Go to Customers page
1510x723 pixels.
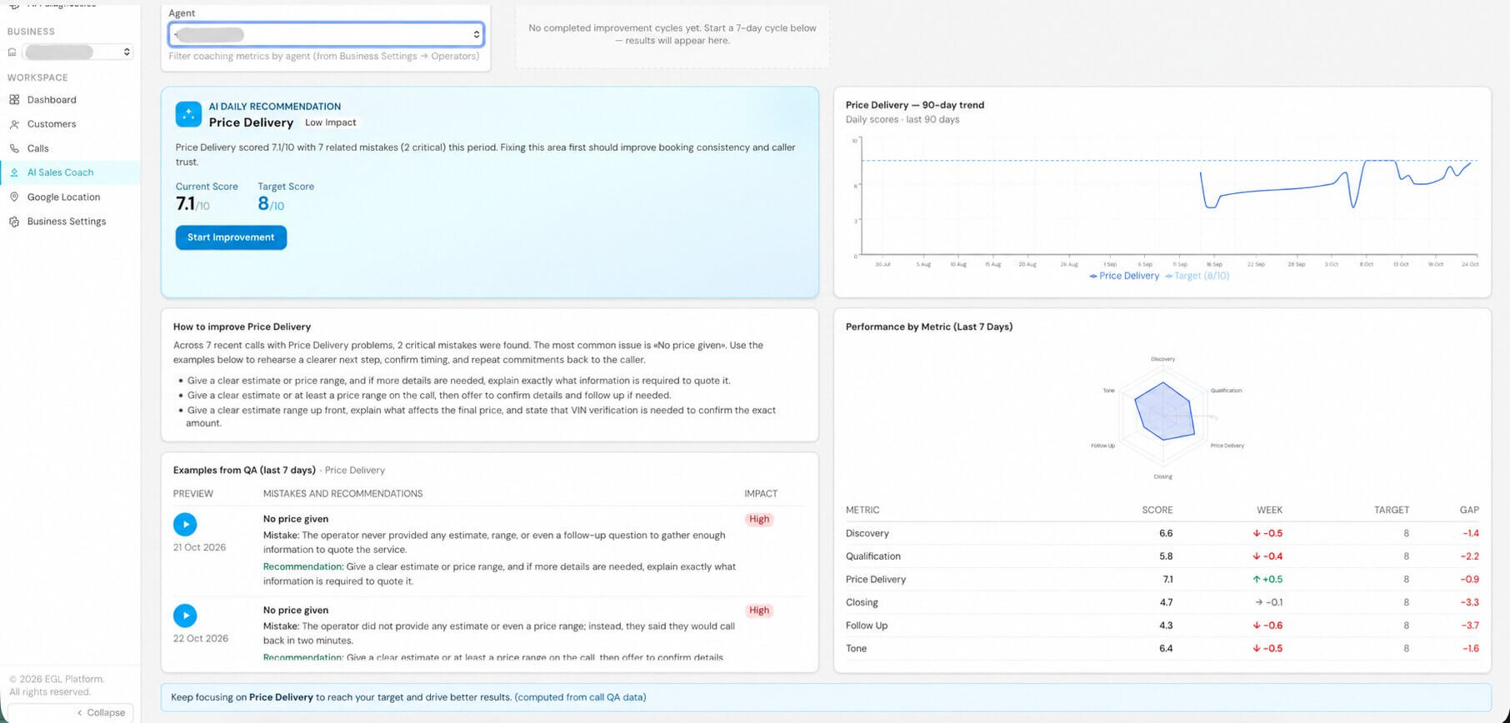(x=52, y=124)
